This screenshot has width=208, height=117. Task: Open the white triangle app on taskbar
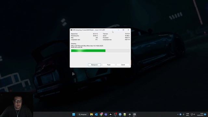point(110,114)
